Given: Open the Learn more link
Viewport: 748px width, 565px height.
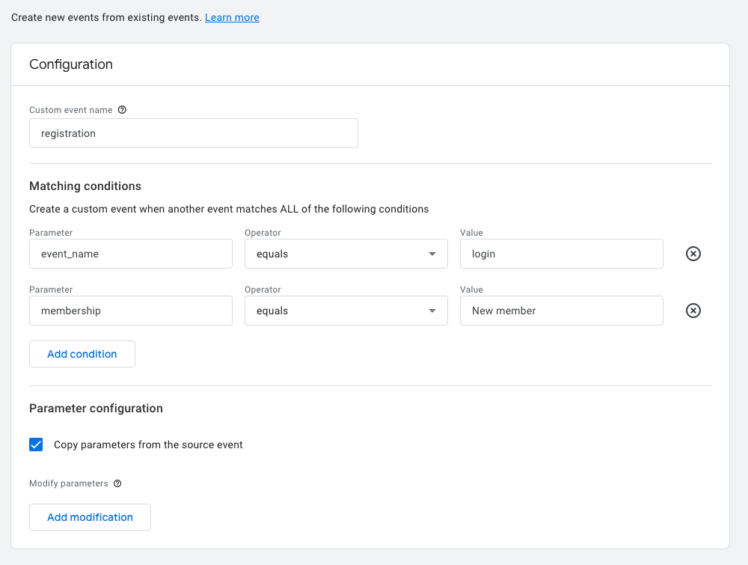Looking at the screenshot, I should pyautogui.click(x=232, y=17).
